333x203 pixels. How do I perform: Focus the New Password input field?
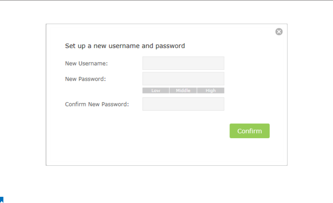(183, 79)
